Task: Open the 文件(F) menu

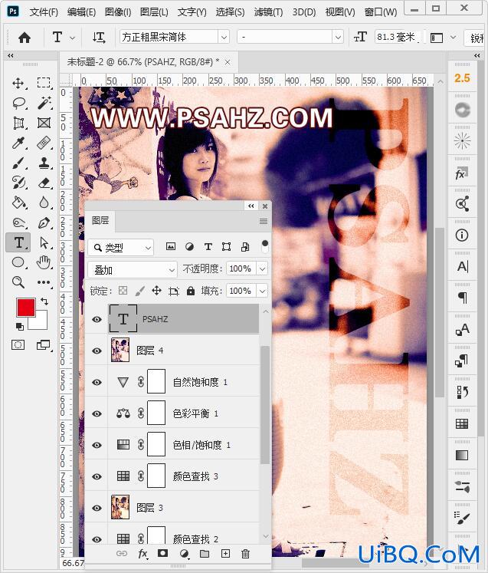Action: (x=44, y=12)
